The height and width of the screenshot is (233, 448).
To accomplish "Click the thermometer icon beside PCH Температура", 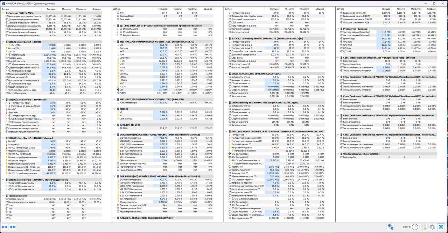I will pos(118,103).
